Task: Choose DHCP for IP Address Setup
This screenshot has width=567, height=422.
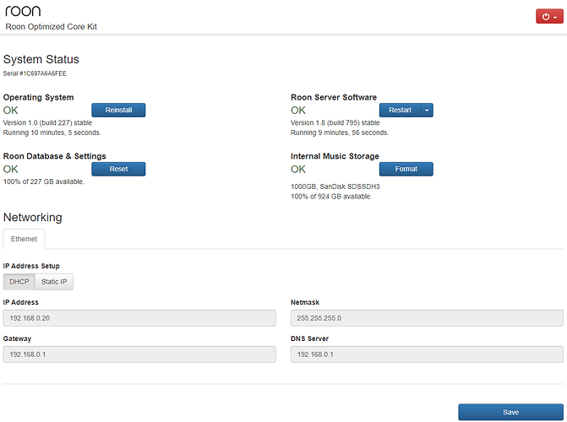Action: (x=19, y=282)
